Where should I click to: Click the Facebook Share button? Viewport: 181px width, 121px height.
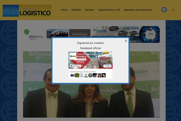tap(107, 66)
